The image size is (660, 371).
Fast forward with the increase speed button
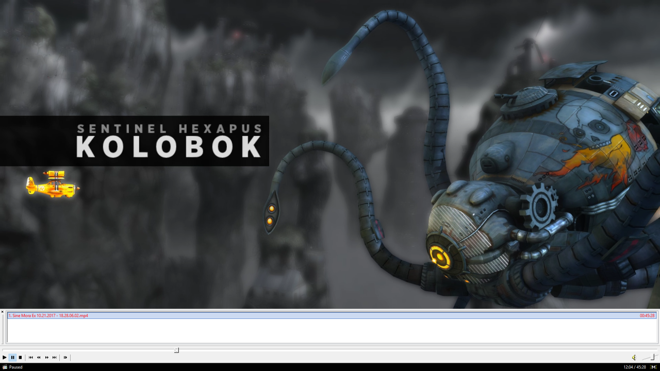pos(46,357)
